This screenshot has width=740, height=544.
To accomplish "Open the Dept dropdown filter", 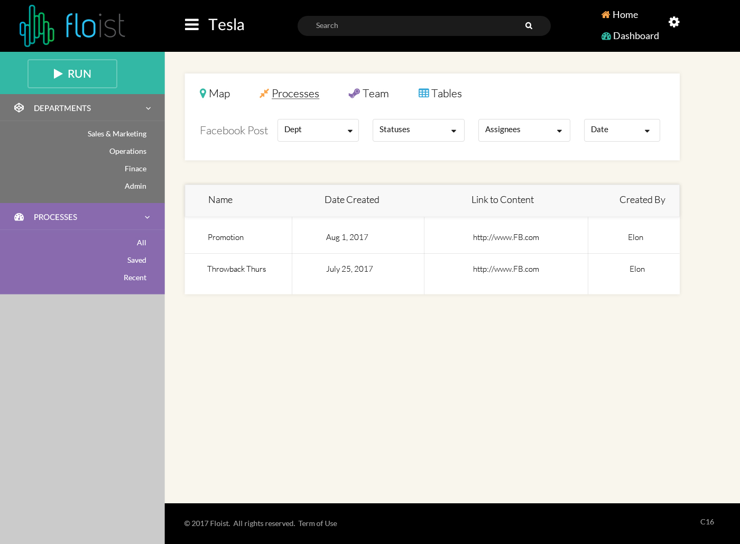I will pos(318,130).
